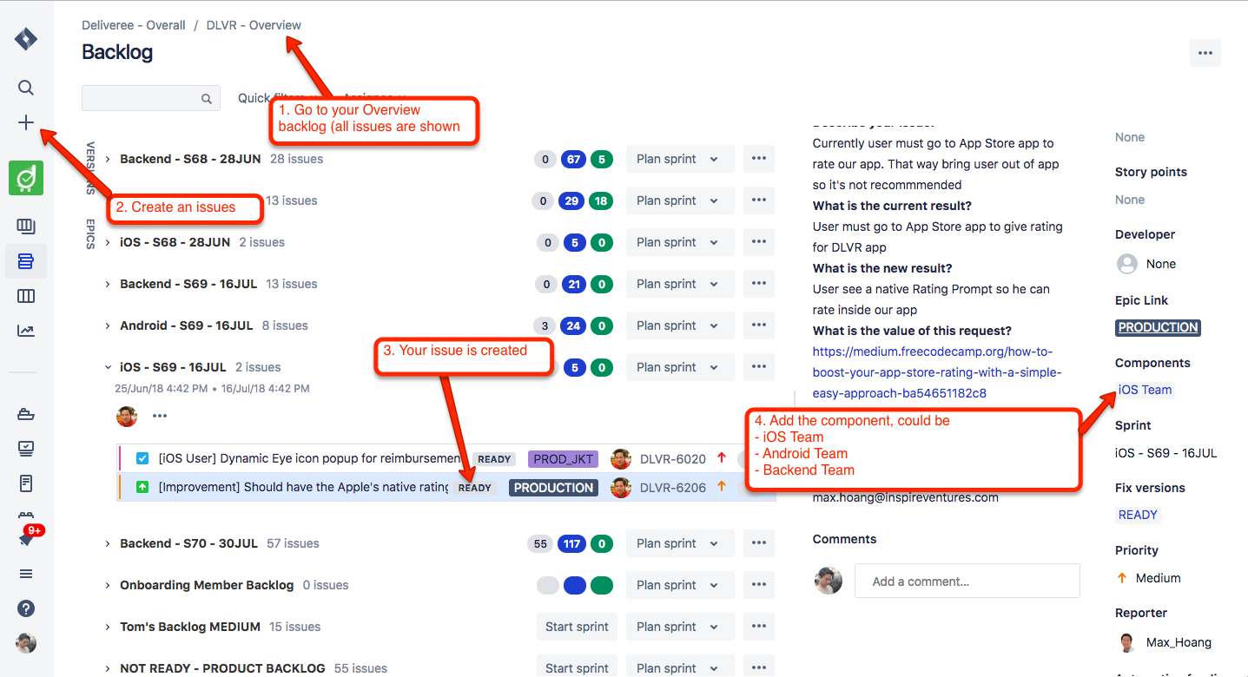Click the hamburger menu icon in the sidebar

(26, 574)
